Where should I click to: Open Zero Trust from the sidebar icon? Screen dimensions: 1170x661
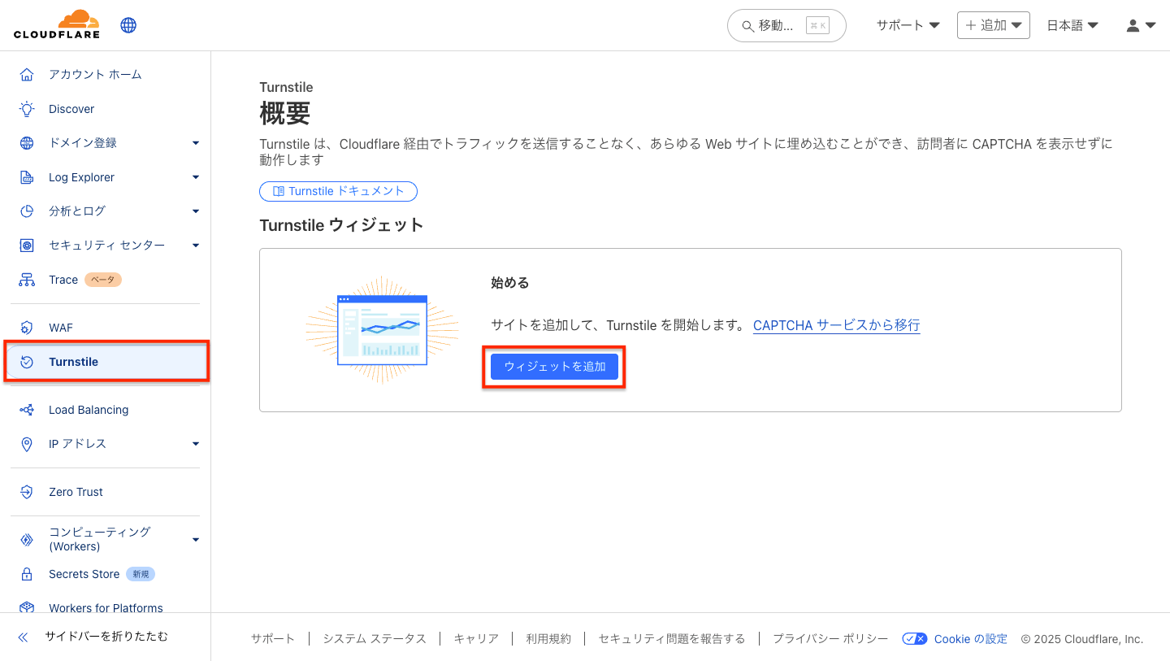[x=25, y=491]
